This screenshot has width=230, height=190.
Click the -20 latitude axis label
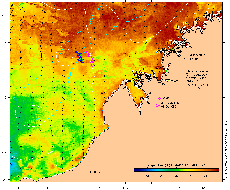click(4, 179)
